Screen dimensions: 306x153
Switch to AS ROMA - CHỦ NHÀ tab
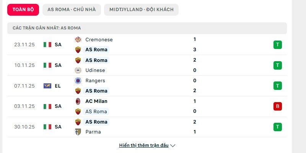71,10
